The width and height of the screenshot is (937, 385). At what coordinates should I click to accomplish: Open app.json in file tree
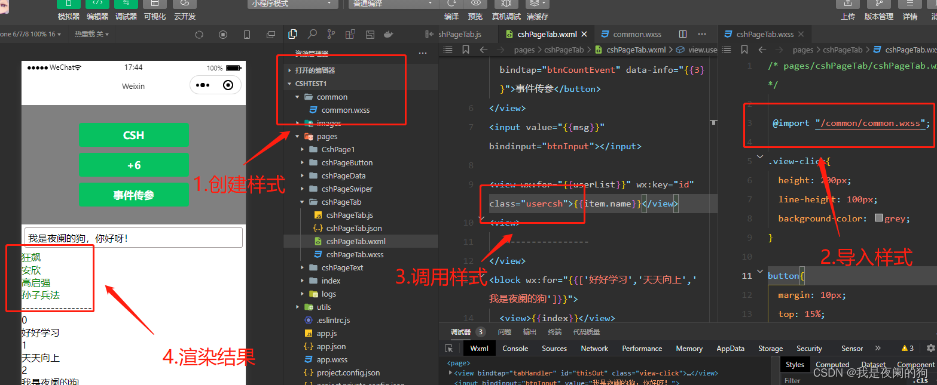361,346
